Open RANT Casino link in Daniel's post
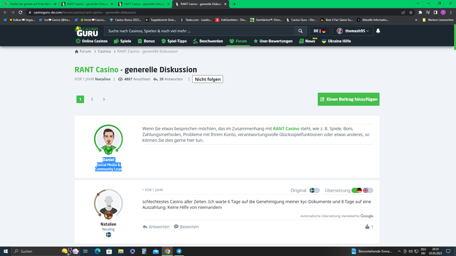The width and height of the screenshot is (456, 256). (286, 129)
